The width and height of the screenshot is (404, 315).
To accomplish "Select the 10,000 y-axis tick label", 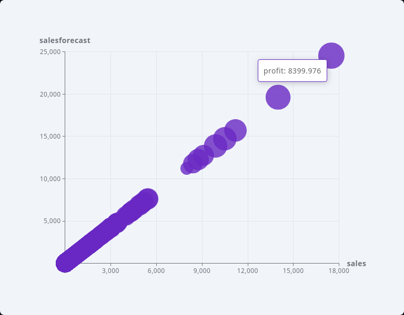I will 50,179.
